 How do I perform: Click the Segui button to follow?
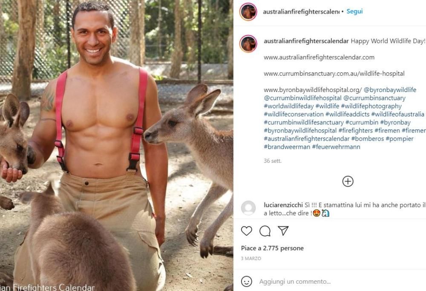click(355, 11)
